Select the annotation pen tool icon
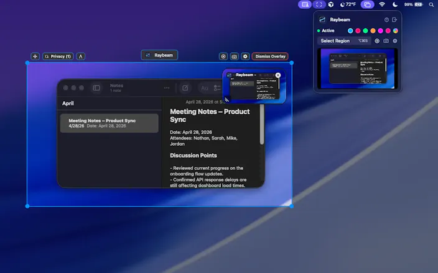Viewport: 438px width, 273px height. 81,56
